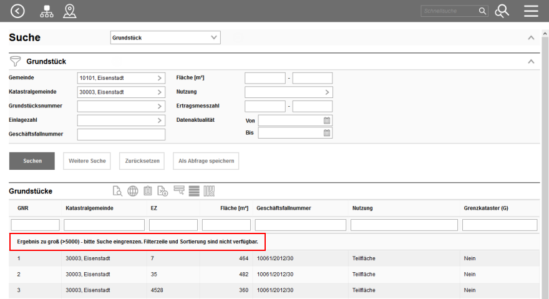Click the document preview icon above results
549x299 pixels.
click(x=117, y=191)
